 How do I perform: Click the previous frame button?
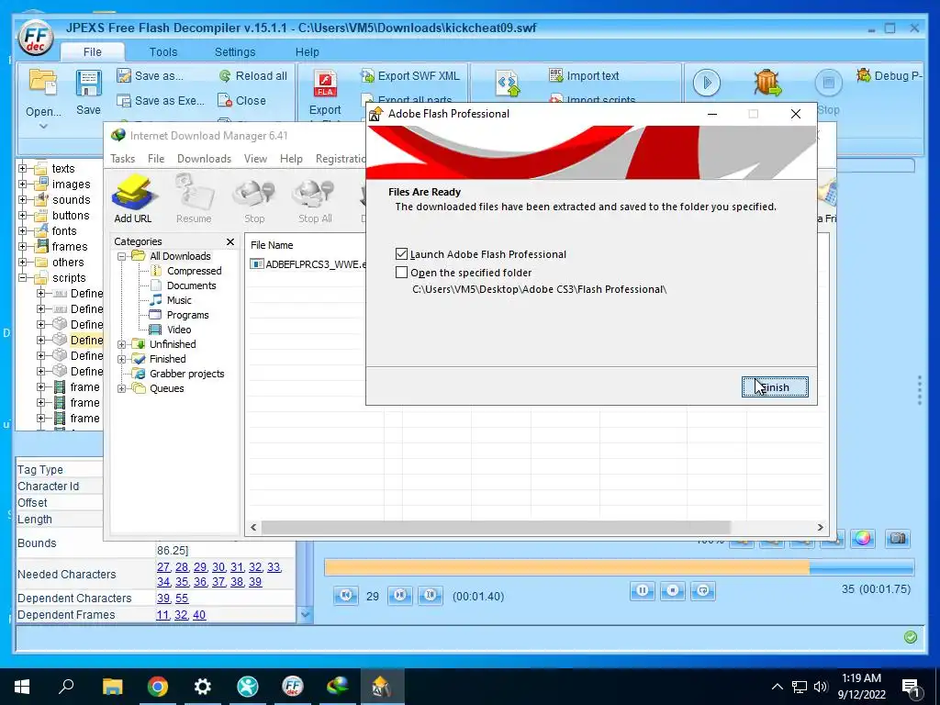pyautogui.click(x=345, y=595)
